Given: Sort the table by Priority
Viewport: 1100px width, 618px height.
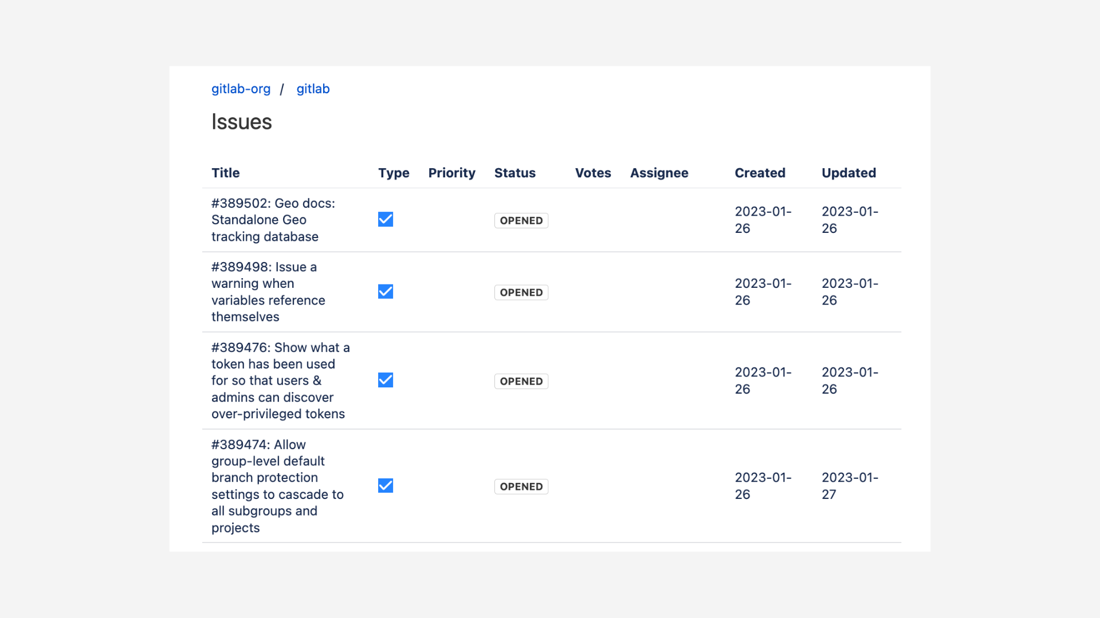Looking at the screenshot, I should pyautogui.click(x=451, y=173).
